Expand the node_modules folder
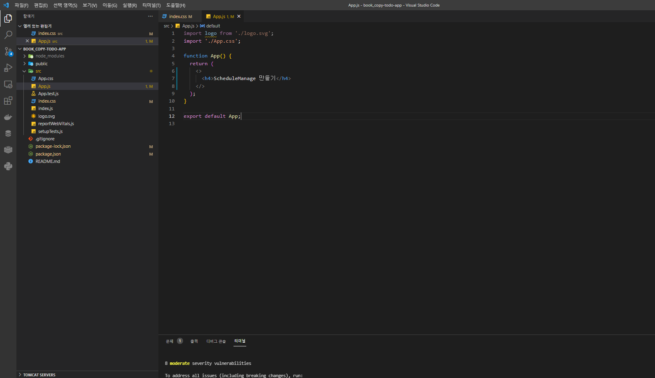655x378 pixels. (87, 56)
